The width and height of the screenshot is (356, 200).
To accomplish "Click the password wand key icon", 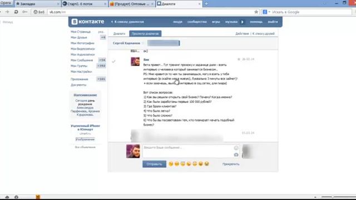I will point(24,12).
